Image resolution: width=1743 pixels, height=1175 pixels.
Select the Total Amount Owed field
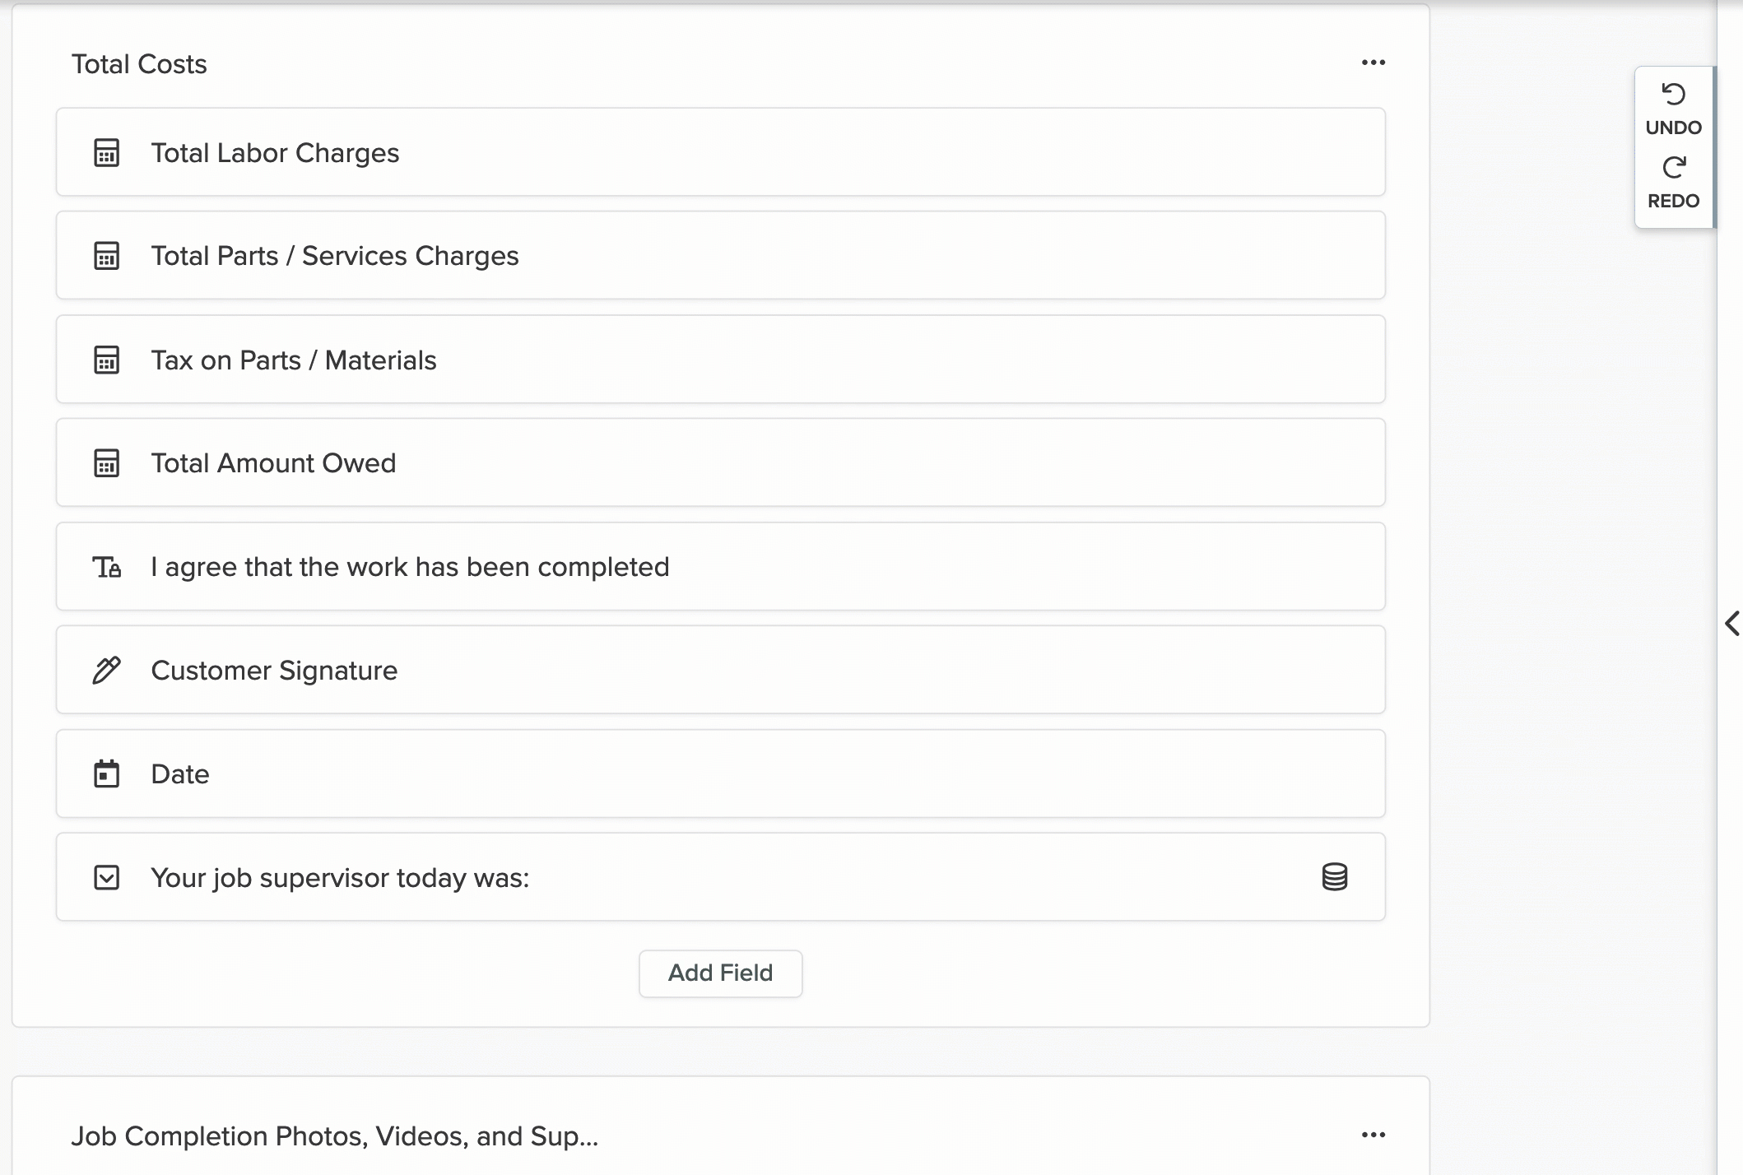point(721,462)
